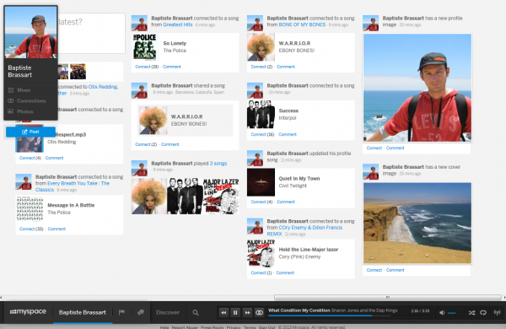Connect to the playing song via player icon
506x329 pixels.
259,312
